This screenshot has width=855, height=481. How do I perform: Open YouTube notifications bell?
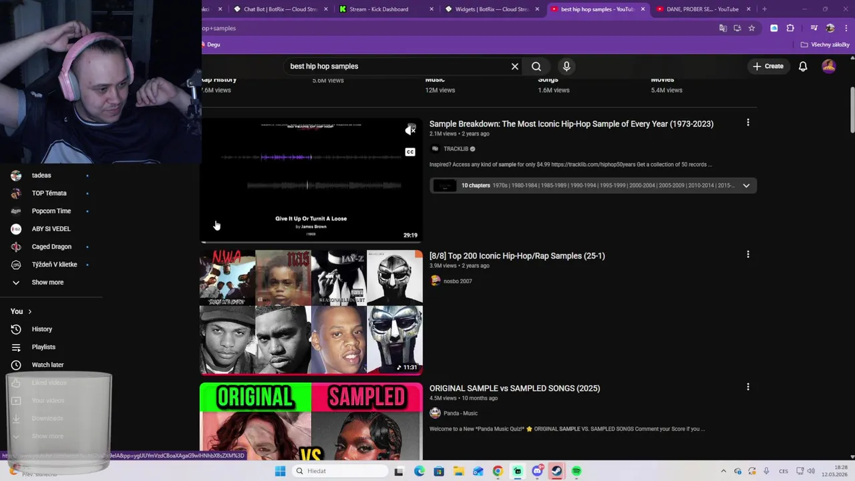coord(803,66)
